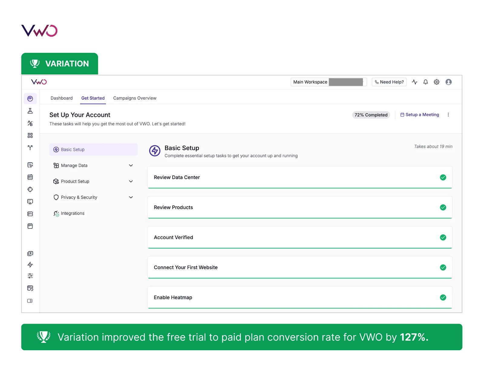484x375 pixels.
Task: Expand the Privacy & Security section
Action: point(131,197)
